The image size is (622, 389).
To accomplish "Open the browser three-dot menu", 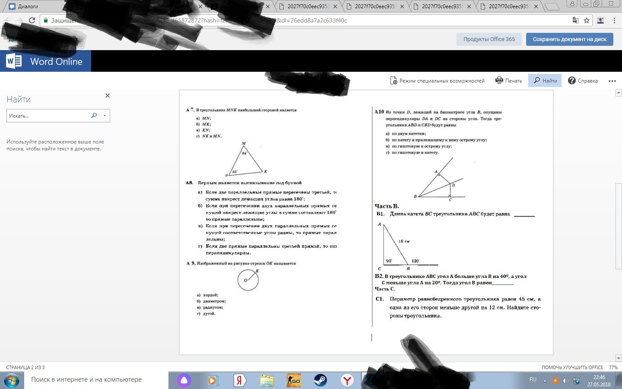I will 614,20.
